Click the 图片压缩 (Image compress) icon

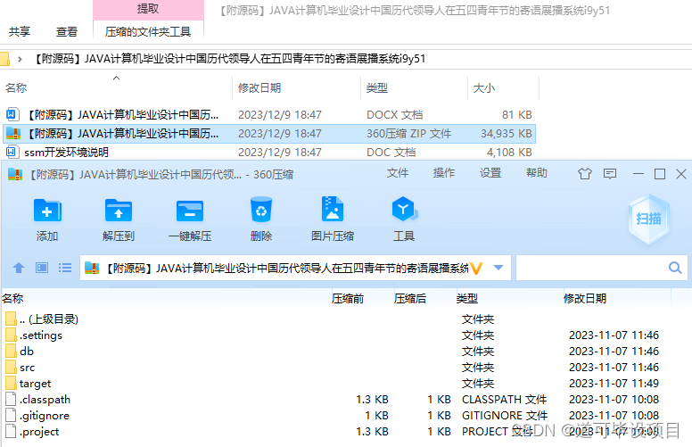coord(333,209)
